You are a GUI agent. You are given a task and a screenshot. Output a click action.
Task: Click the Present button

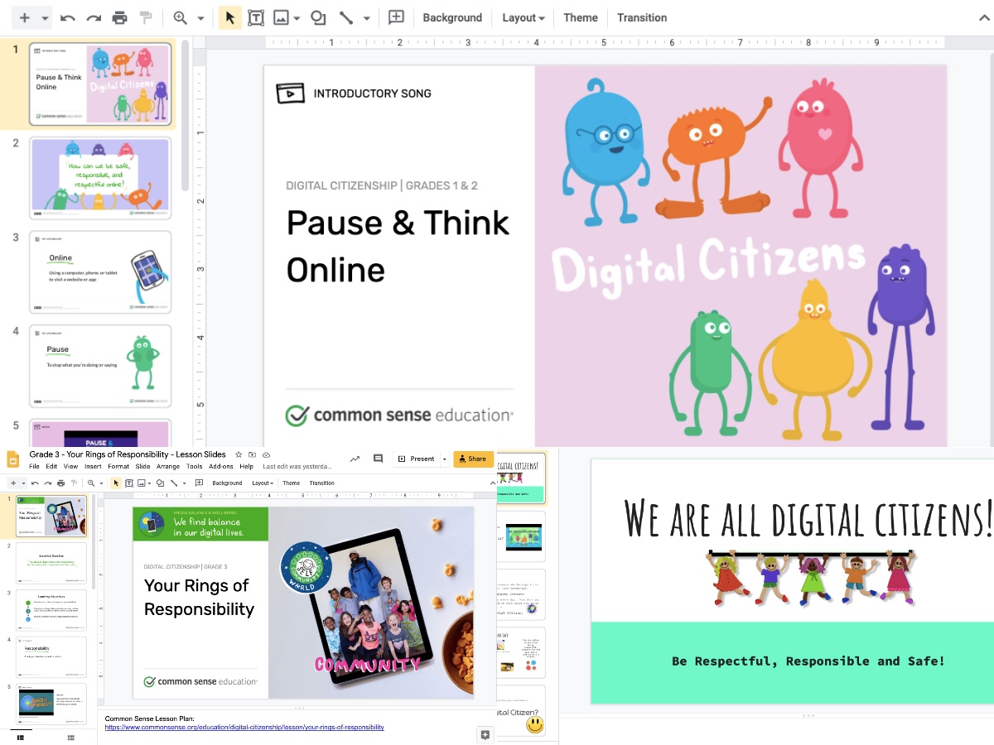click(x=416, y=459)
